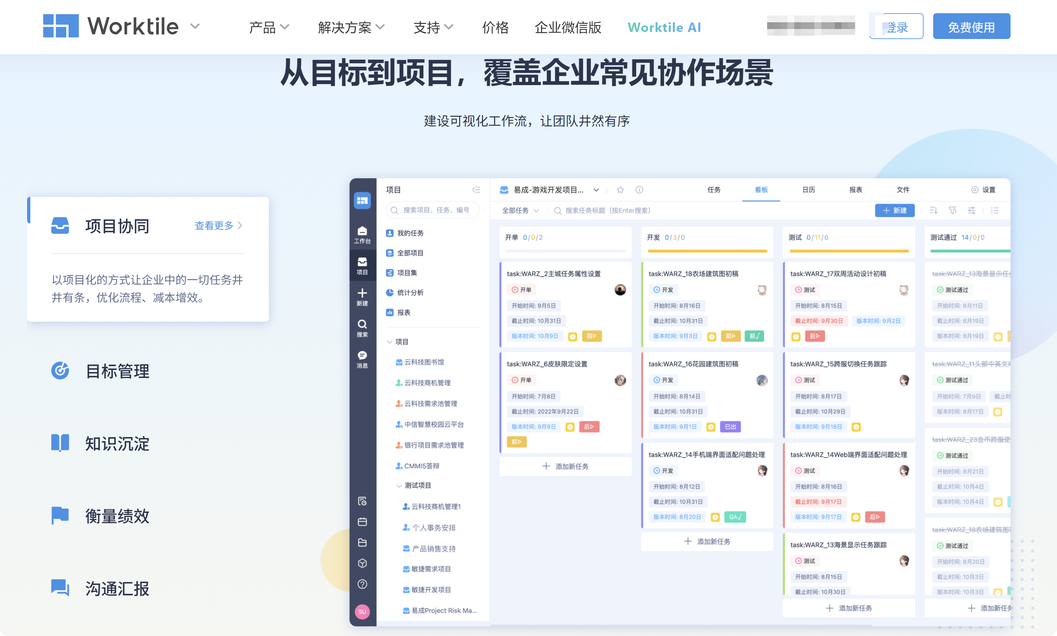Open the 搜索 magnifier icon in the left rail
Viewport: 1057px width, 636px height.
coord(362,324)
